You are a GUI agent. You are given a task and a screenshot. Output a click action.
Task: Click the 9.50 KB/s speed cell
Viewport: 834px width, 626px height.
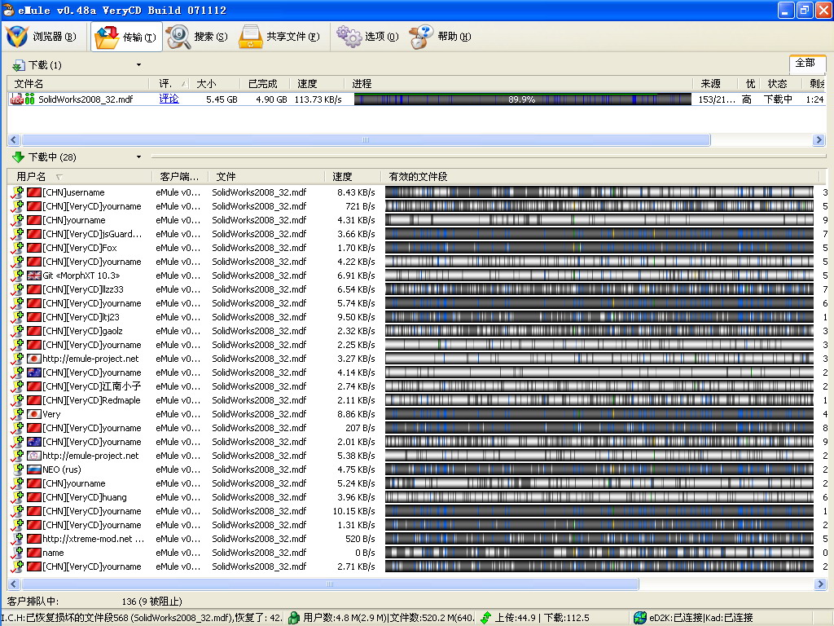coord(356,317)
